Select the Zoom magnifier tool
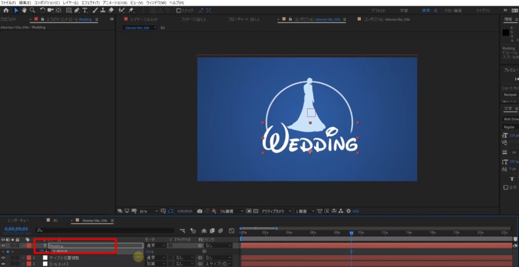Image resolution: width=519 pixels, height=267 pixels. coord(32,10)
